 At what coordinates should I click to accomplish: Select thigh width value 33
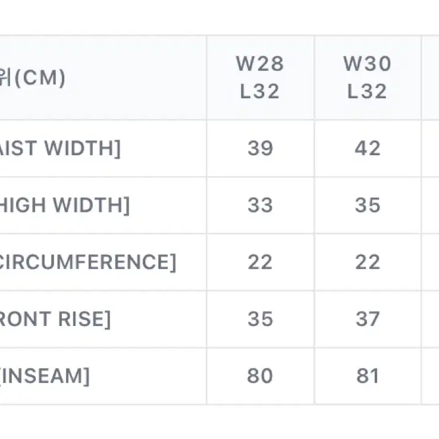260,205
